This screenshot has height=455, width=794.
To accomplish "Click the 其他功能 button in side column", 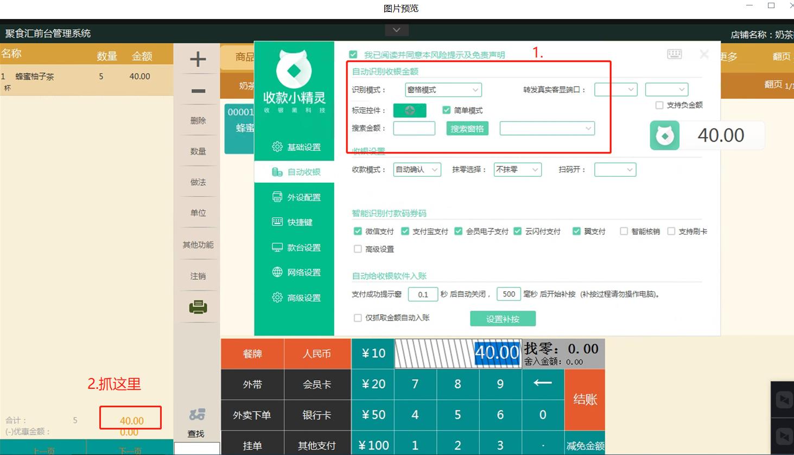I will [198, 245].
